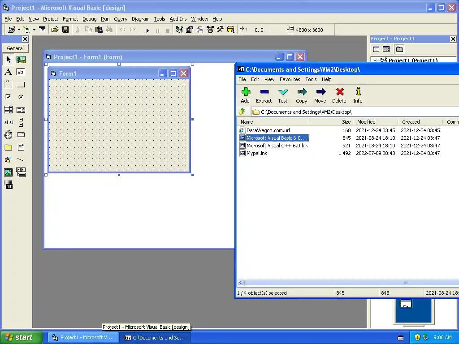Select the VScrollBar control in toolbox

(21, 122)
